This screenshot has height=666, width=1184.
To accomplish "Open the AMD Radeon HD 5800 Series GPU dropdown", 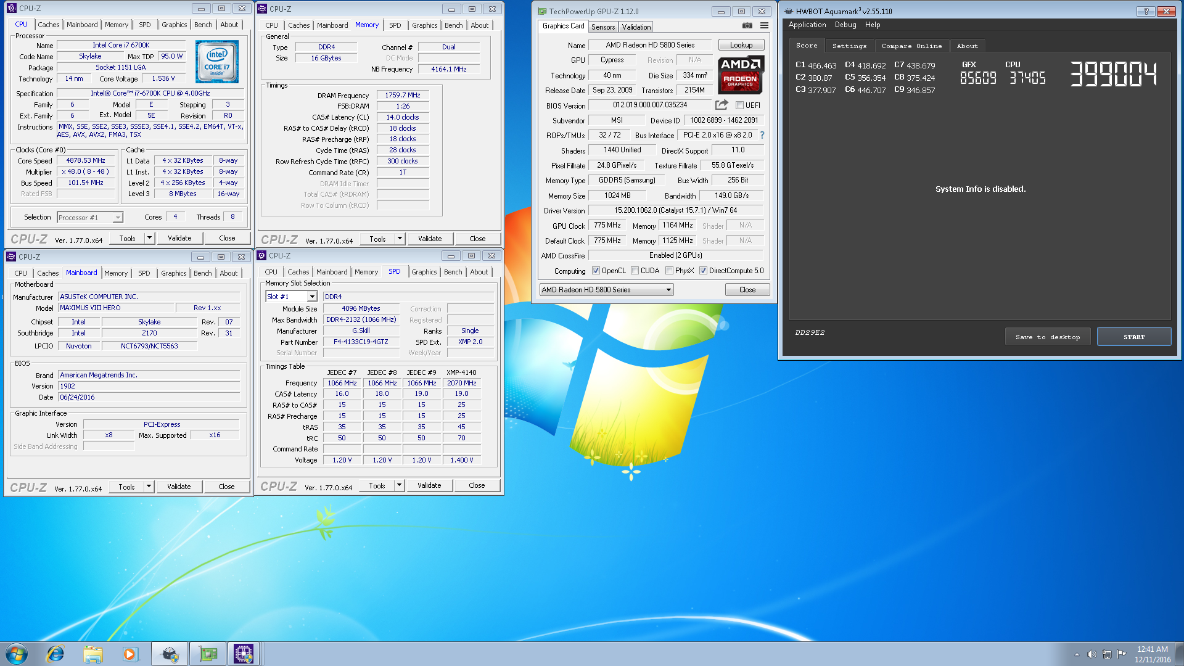I will 606,290.
